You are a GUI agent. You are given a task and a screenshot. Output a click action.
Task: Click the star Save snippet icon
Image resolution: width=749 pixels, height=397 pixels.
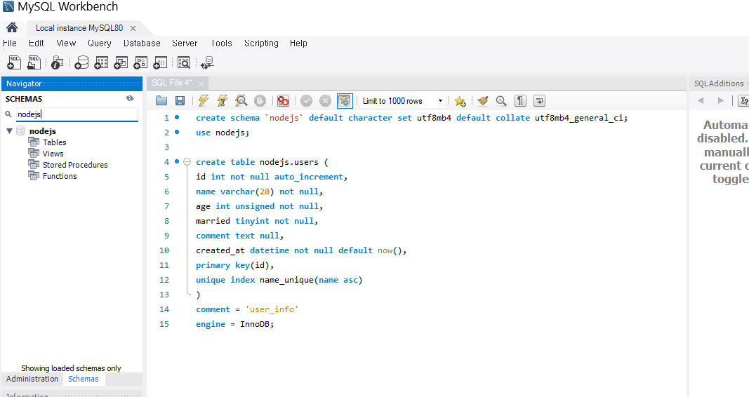click(460, 101)
